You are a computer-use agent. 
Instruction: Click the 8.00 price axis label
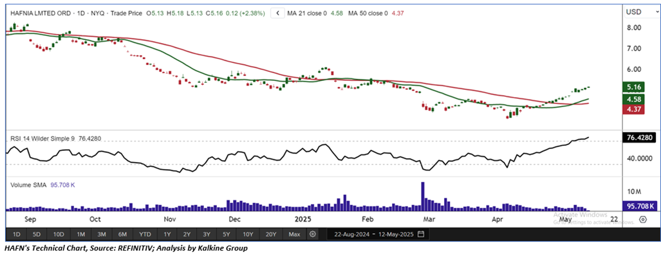pos(635,28)
